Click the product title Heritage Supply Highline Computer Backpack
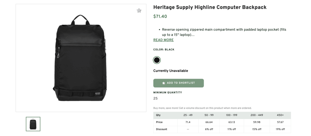This screenshot has width=311, height=136. 210,7
